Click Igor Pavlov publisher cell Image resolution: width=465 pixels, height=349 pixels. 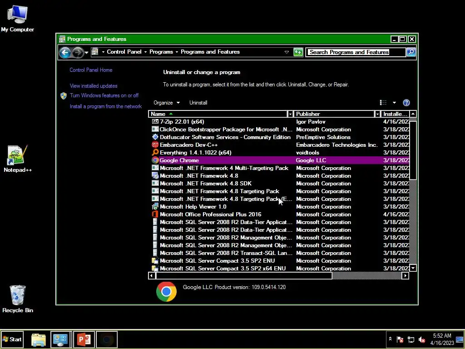click(311, 122)
